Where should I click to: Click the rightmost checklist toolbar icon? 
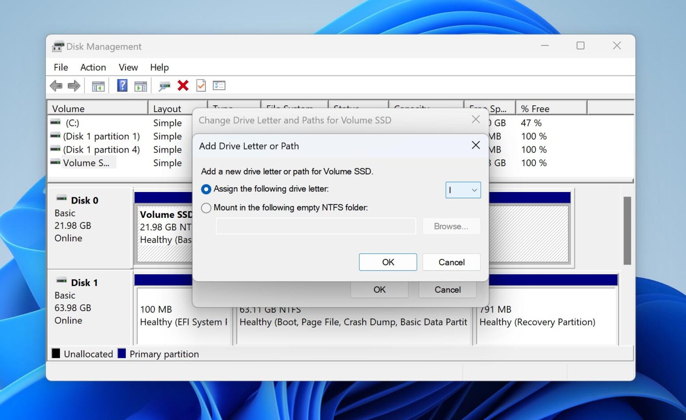[x=218, y=85]
